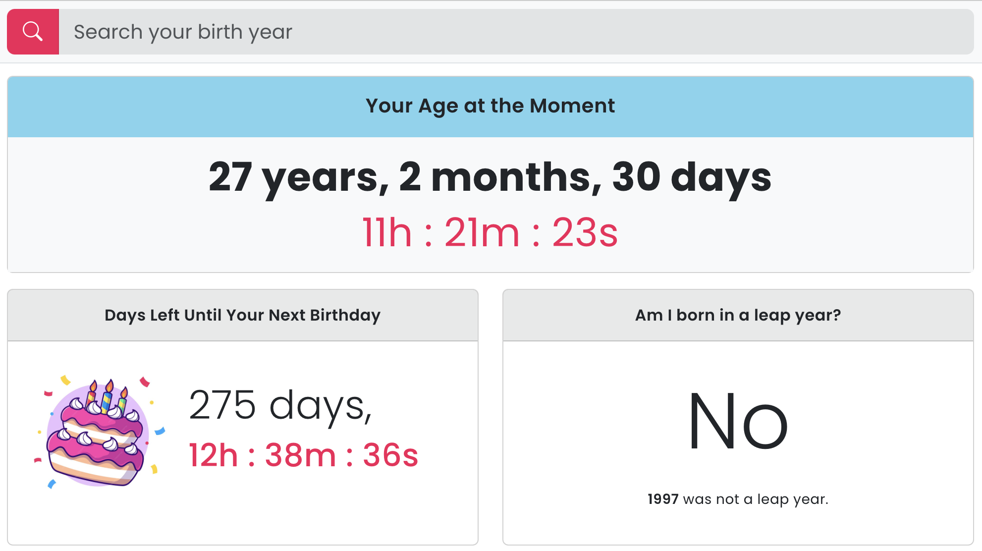Image resolution: width=982 pixels, height=551 pixels.
Task: Click the '38m' minutes in the birthday countdown
Action: click(301, 455)
